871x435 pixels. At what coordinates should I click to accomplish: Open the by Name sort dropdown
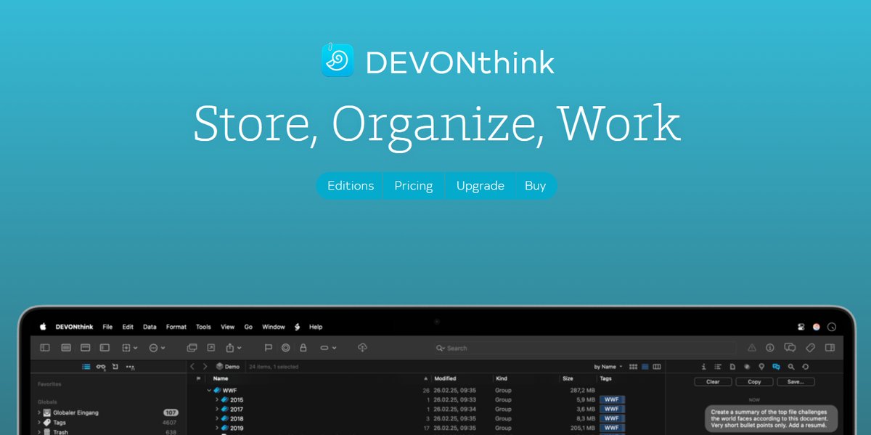[608, 367]
